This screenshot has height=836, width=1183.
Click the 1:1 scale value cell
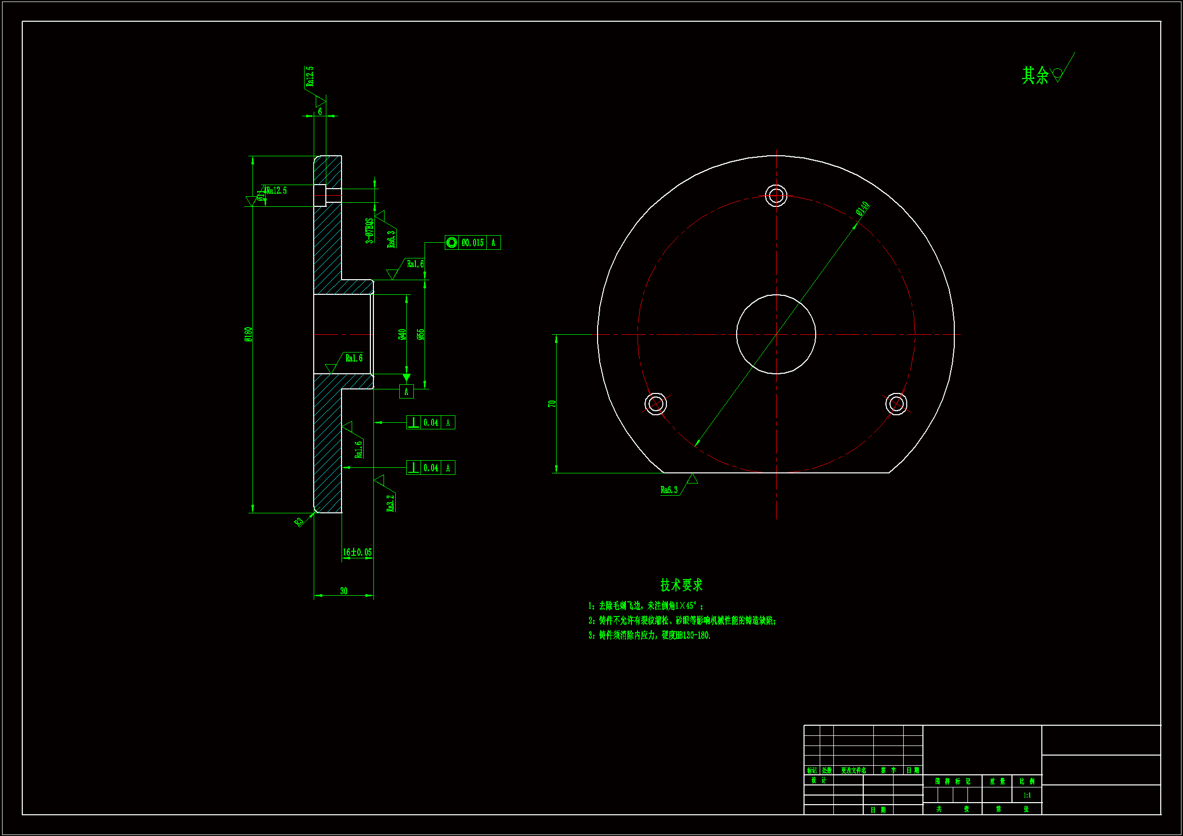click(1027, 796)
